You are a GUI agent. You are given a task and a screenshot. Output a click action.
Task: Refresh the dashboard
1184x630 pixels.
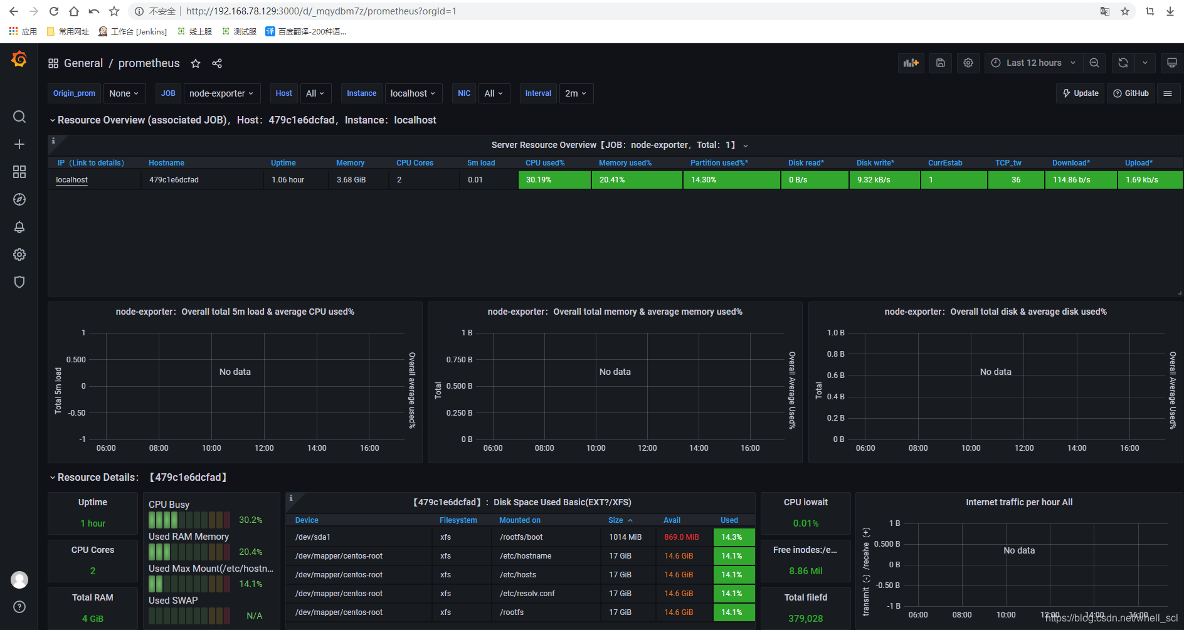tap(1123, 63)
